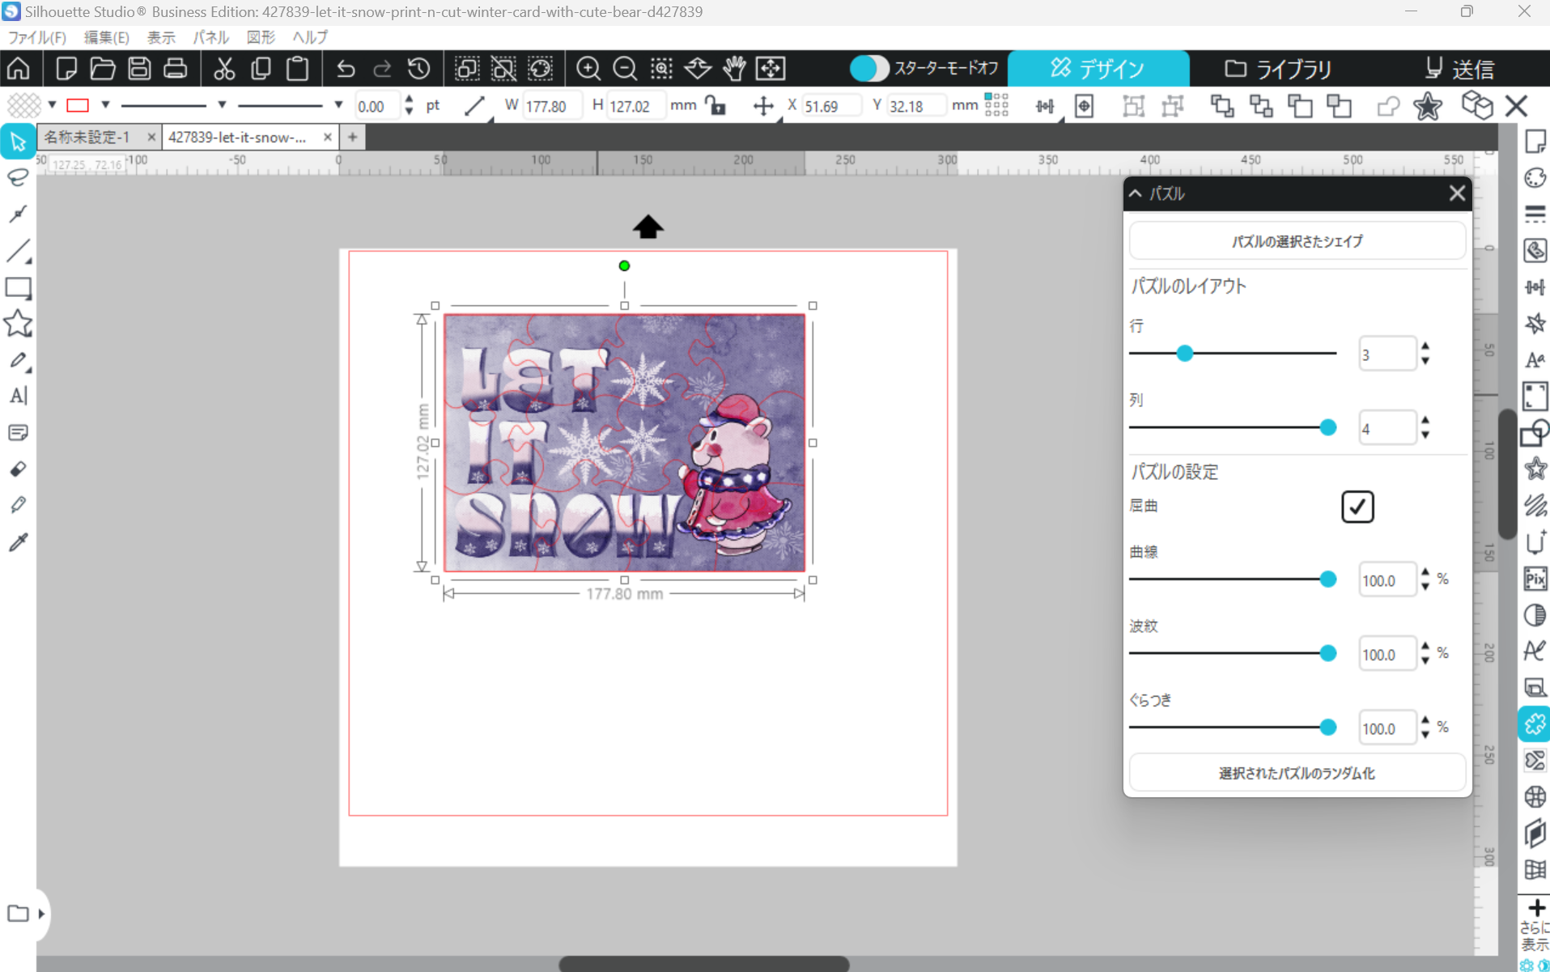Click the paste clipboard icon
This screenshot has height=972, width=1550.
[297, 69]
